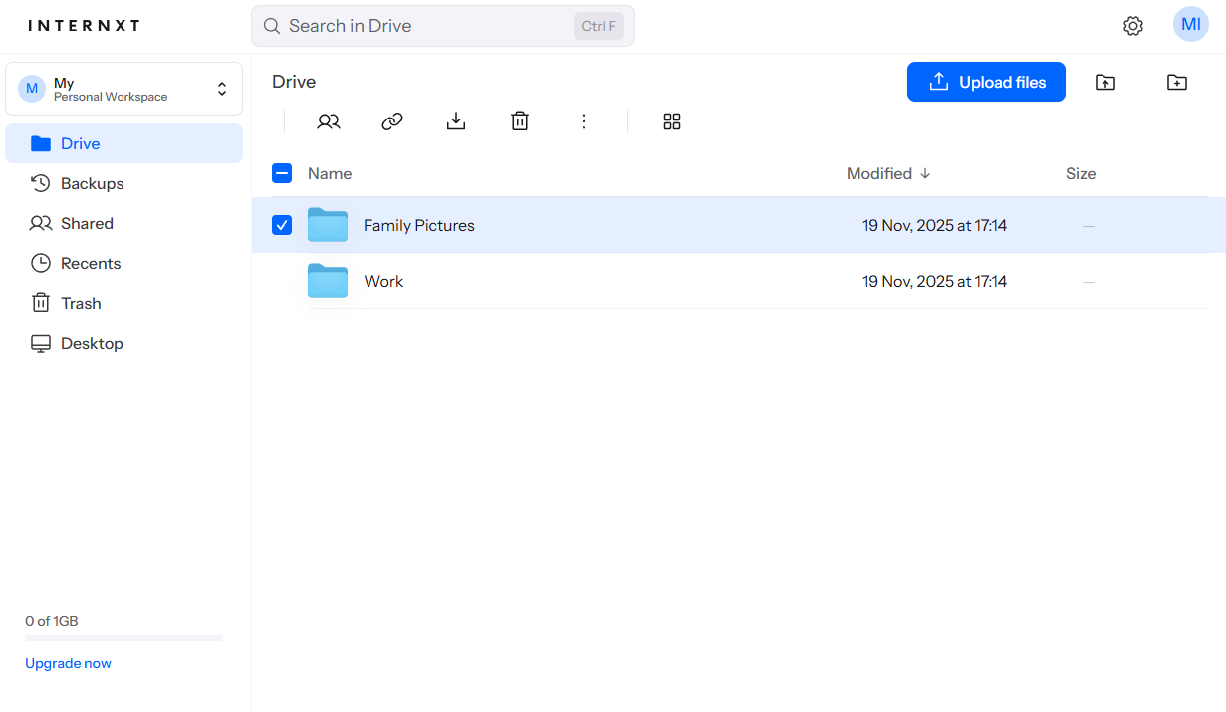1226x712 pixels.
Task: Click the storage usage progress bar
Action: click(123, 638)
